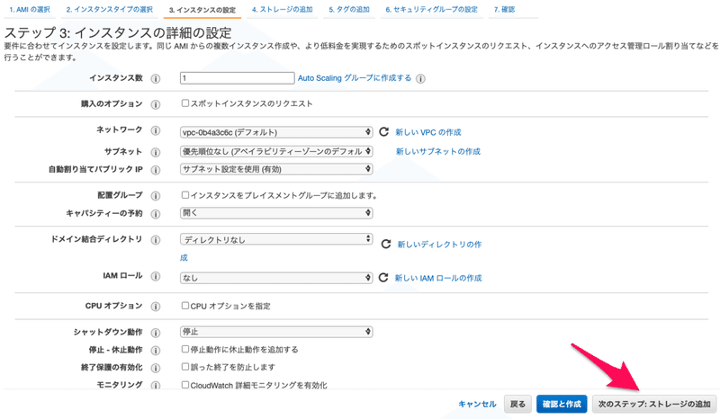This screenshot has width=720, height=419.
Task: Open ディレクトリなし dropdown
Action: [276, 239]
